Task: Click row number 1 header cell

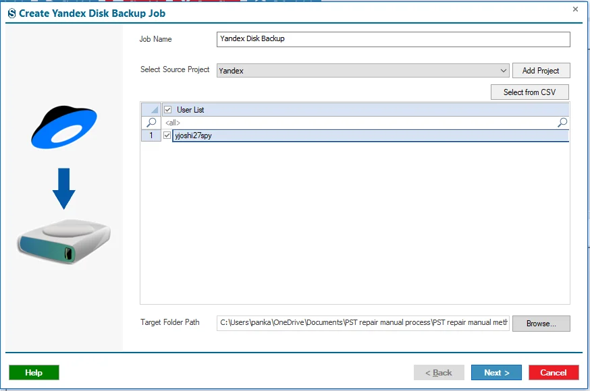Action: pyautogui.click(x=151, y=136)
